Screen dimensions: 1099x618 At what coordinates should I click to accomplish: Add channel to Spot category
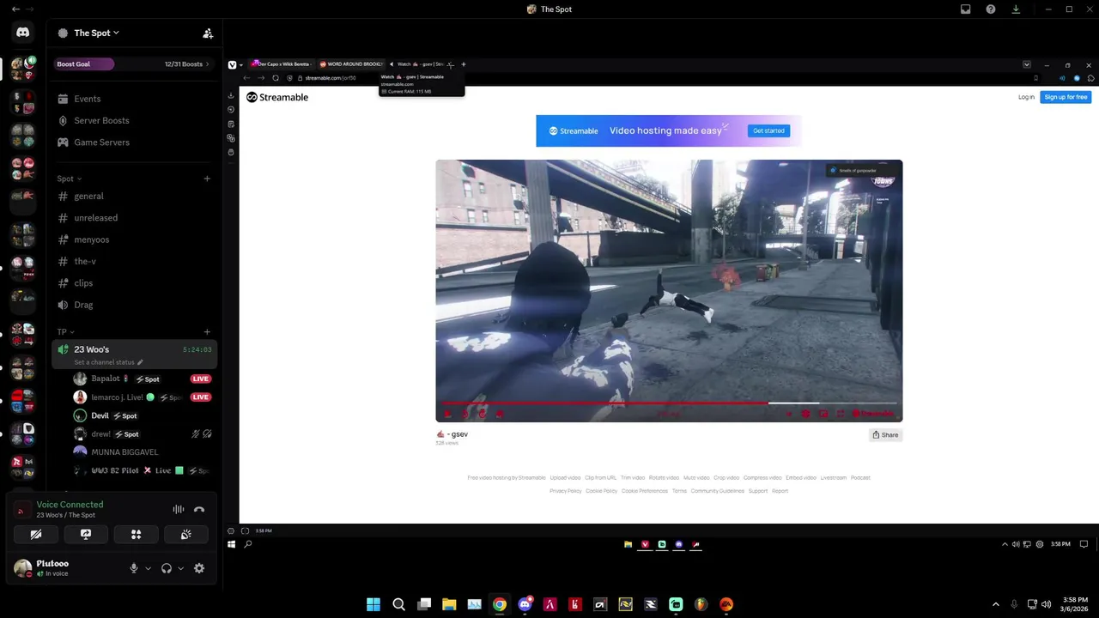[207, 179]
